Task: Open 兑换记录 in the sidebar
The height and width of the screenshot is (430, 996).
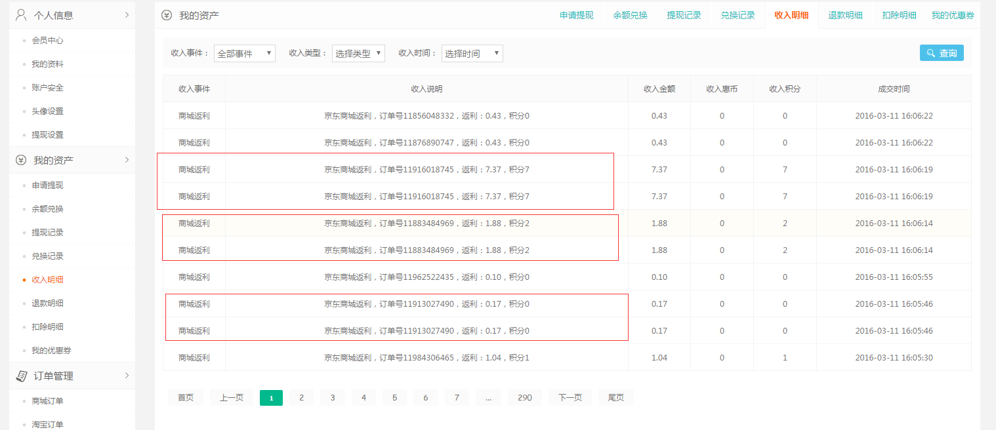Action: click(x=47, y=256)
